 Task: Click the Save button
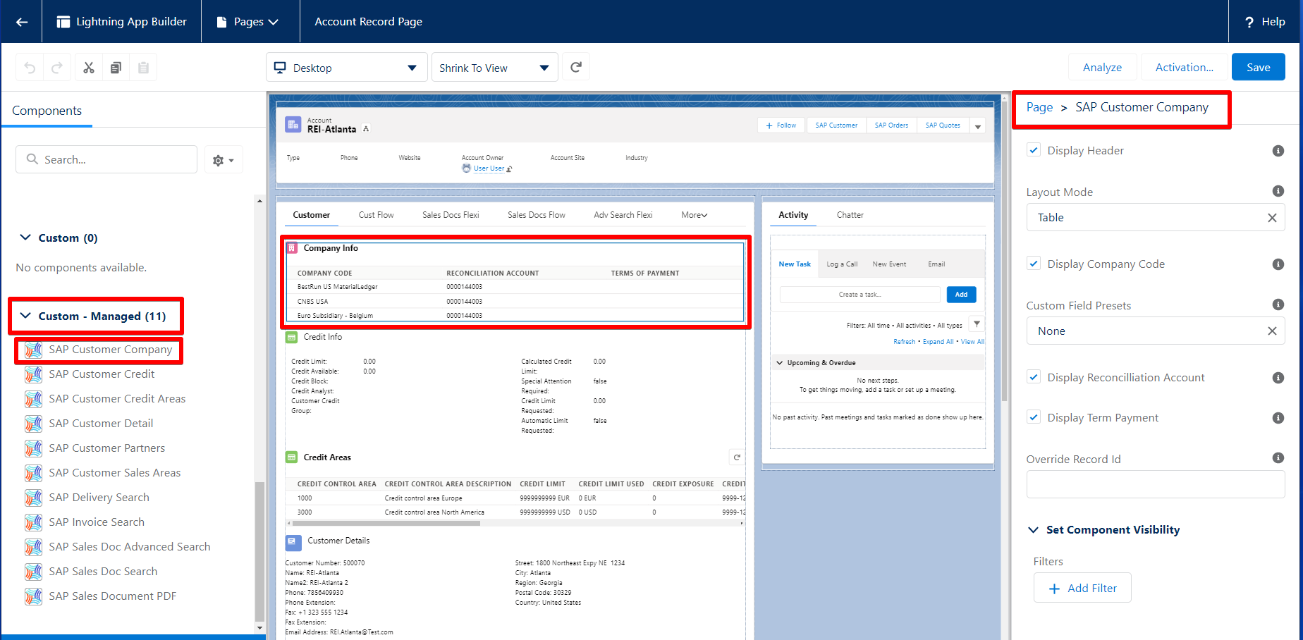tap(1258, 68)
